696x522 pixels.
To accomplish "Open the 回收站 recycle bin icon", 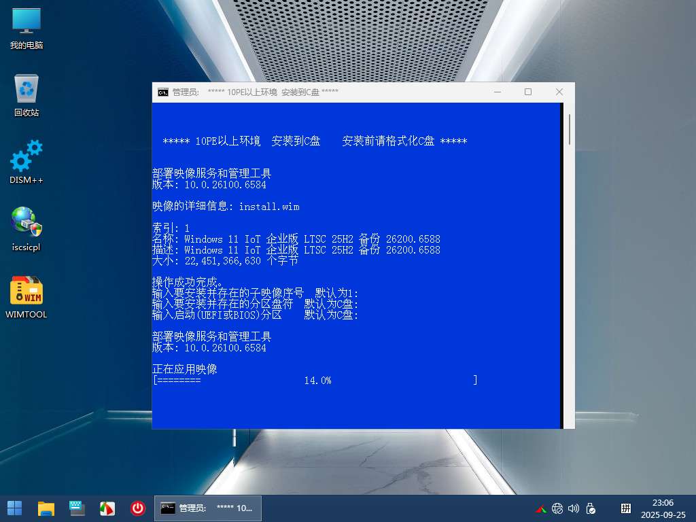I will 27,95.
